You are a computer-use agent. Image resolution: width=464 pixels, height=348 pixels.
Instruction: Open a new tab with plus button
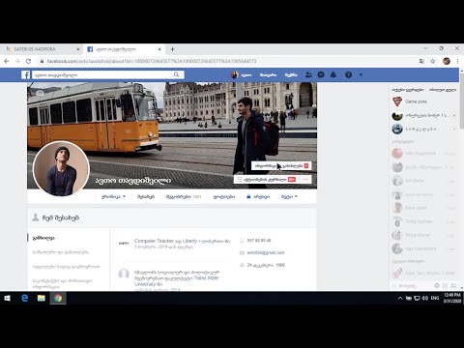pyautogui.click(x=173, y=49)
